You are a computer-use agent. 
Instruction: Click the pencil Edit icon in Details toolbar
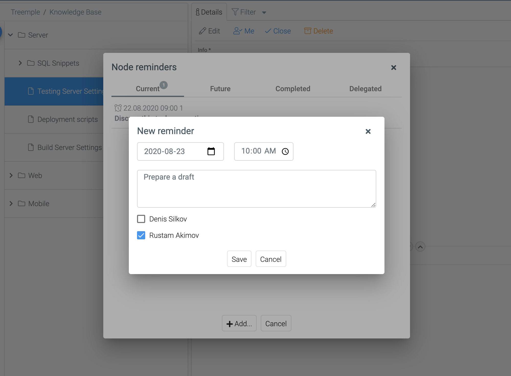pos(202,31)
